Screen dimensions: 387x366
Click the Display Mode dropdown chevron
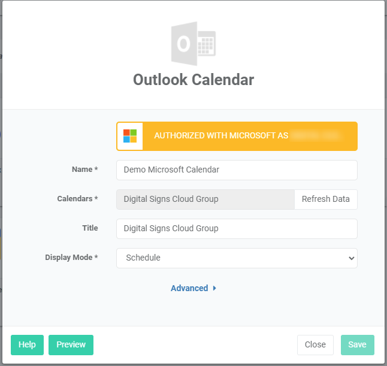(350, 258)
